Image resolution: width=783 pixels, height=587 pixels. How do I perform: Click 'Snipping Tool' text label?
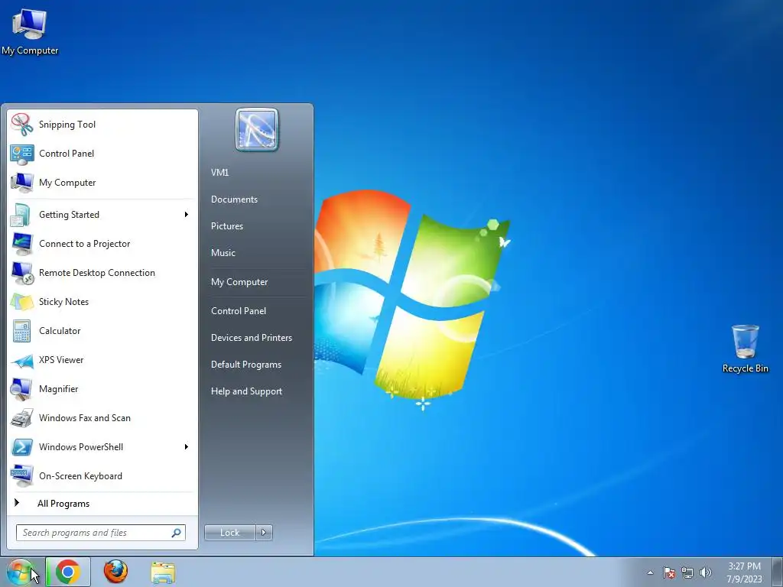tap(67, 125)
